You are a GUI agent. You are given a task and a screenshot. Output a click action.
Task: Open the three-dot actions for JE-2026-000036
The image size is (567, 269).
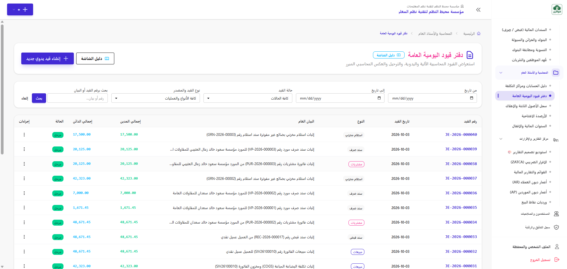coord(24,193)
